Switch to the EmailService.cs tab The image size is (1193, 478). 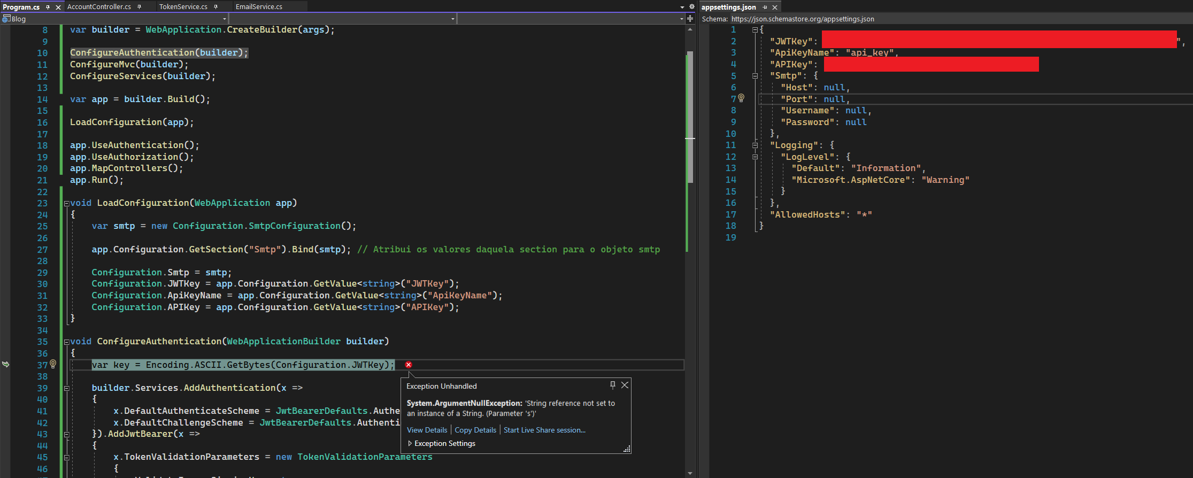[259, 7]
